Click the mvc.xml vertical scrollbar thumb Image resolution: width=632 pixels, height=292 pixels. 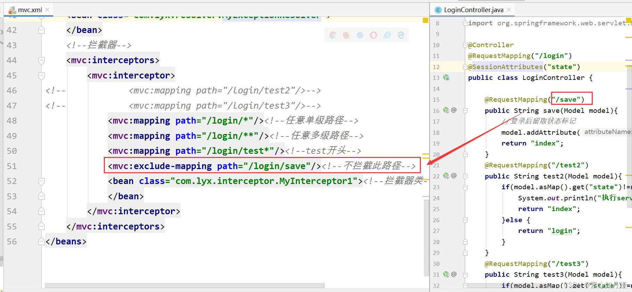click(x=426, y=238)
